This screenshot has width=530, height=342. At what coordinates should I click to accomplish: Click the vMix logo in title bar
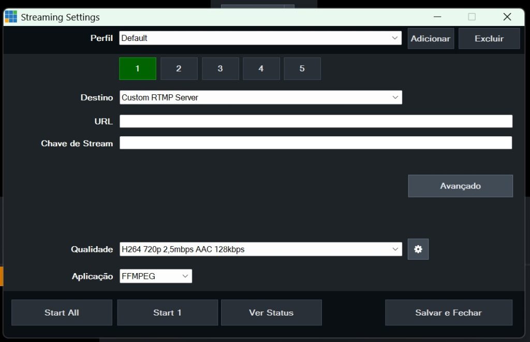(x=11, y=17)
